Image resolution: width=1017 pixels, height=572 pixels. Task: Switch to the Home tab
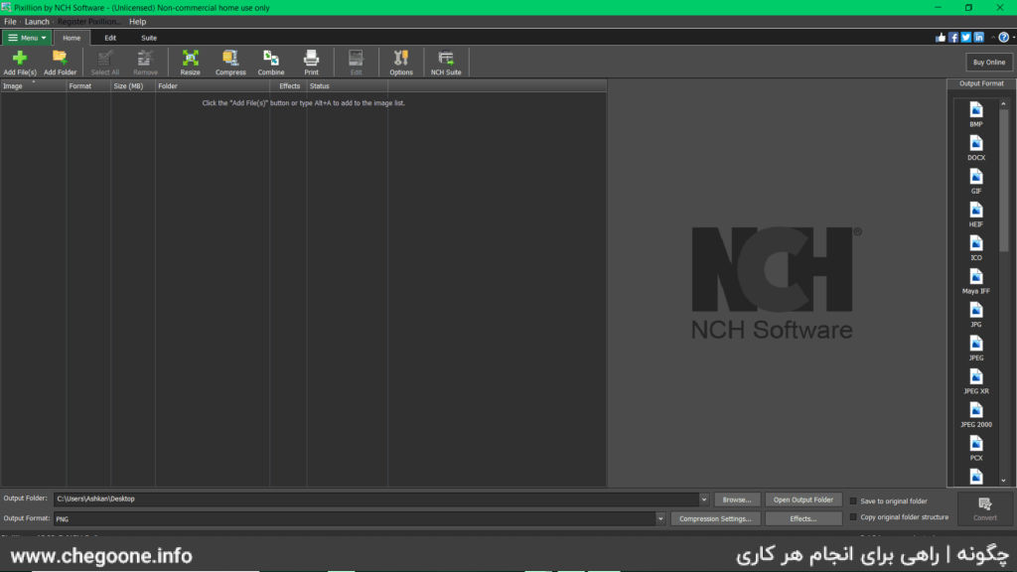pos(72,38)
